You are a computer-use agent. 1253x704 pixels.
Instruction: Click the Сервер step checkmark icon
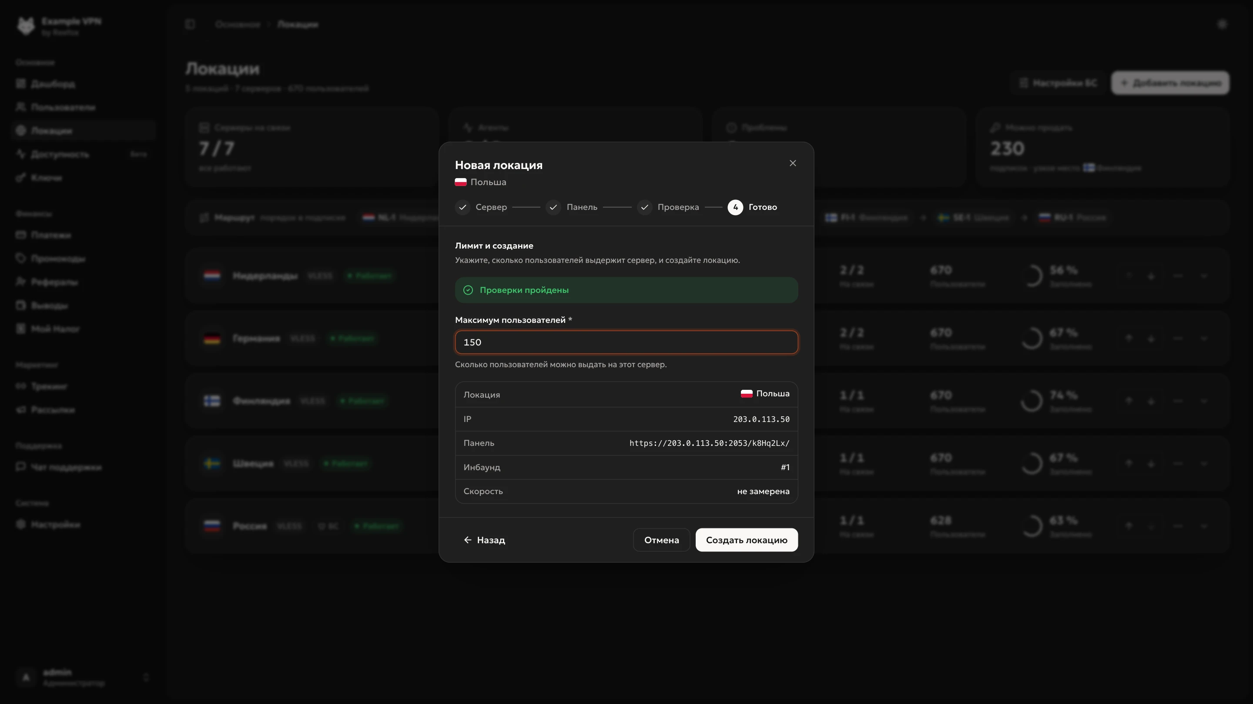point(462,207)
